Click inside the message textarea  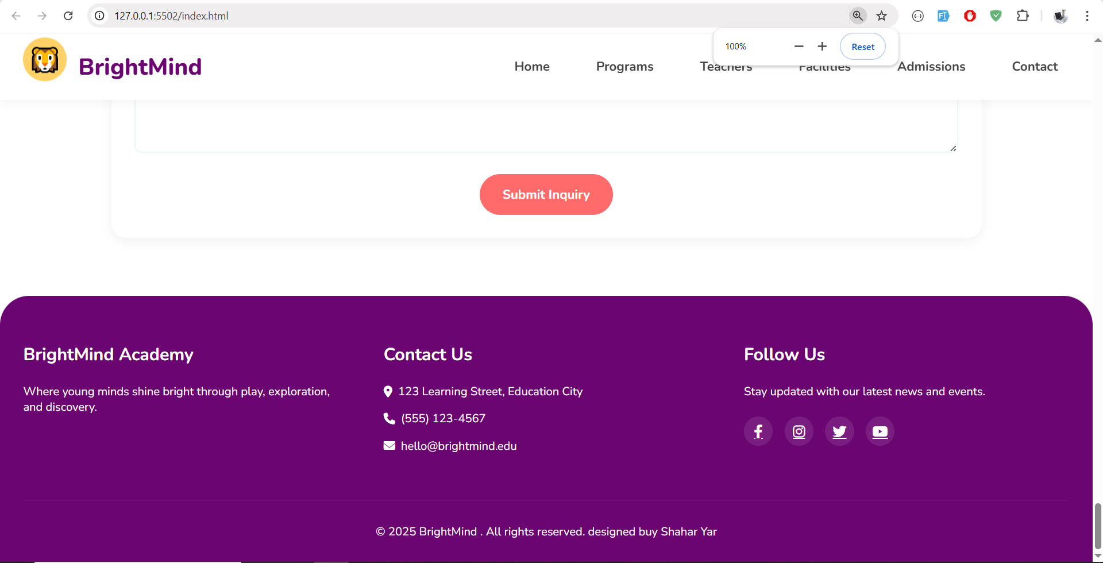pyautogui.click(x=546, y=126)
